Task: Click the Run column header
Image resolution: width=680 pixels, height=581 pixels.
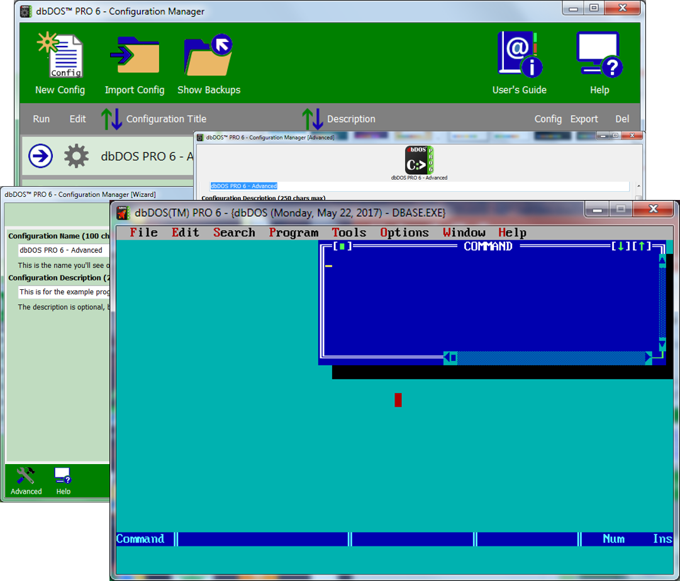Action: (41, 119)
